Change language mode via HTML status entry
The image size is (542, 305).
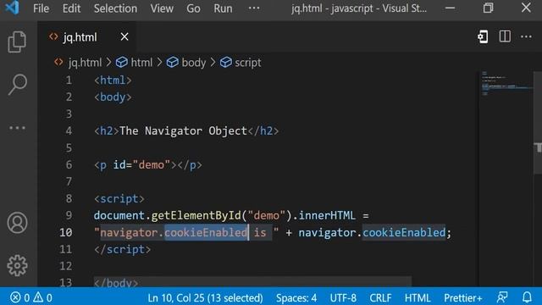(418, 297)
